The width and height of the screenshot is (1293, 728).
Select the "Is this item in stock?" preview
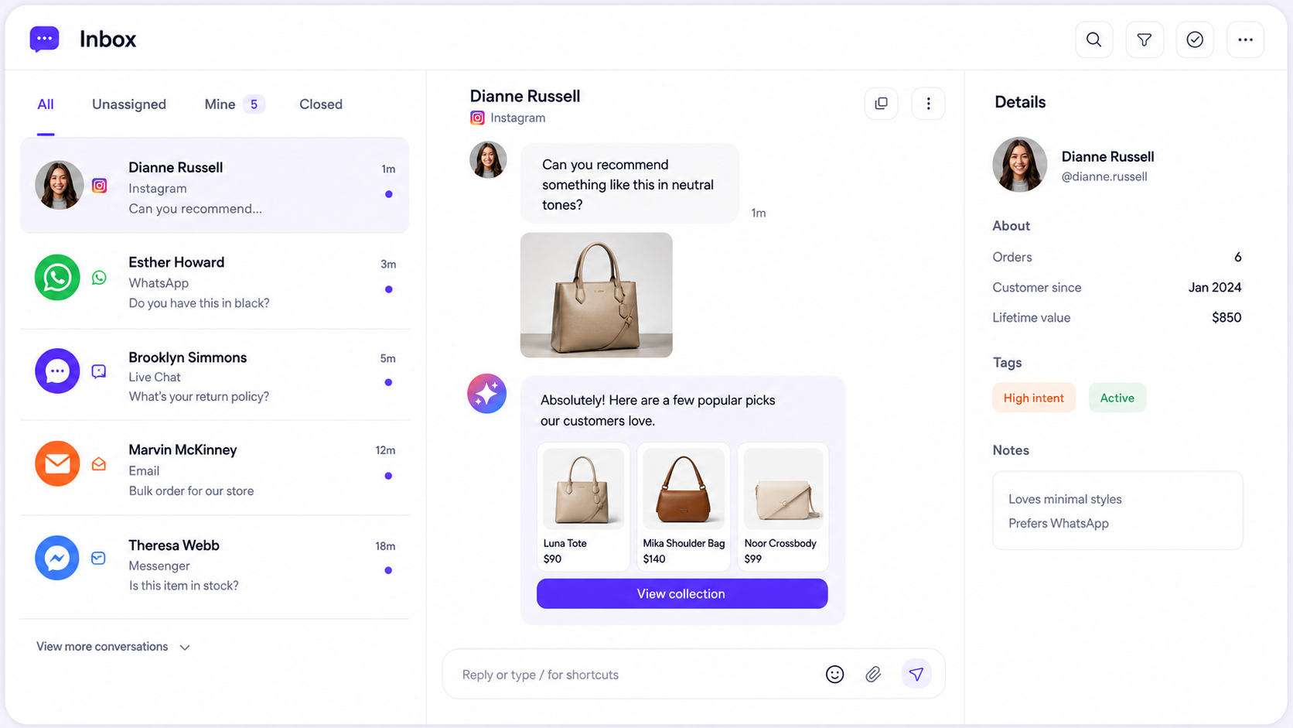pos(183,586)
